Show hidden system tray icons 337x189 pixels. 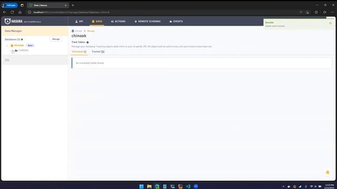pos(283,186)
